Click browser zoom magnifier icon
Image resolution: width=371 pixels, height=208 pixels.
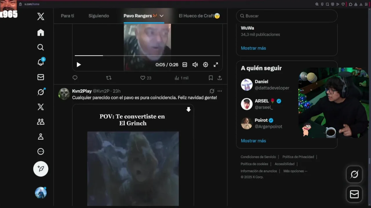coord(317,4)
